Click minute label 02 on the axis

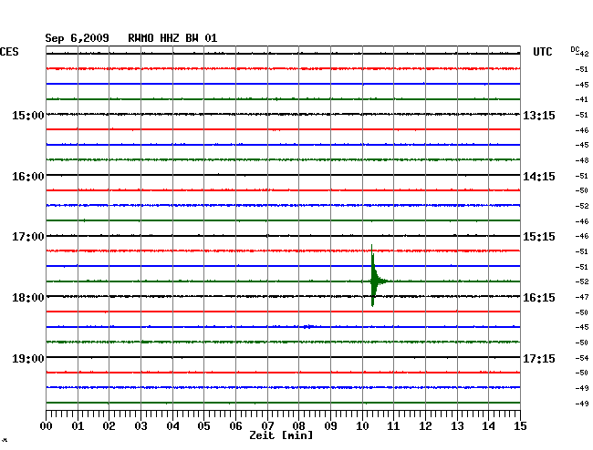109,426
